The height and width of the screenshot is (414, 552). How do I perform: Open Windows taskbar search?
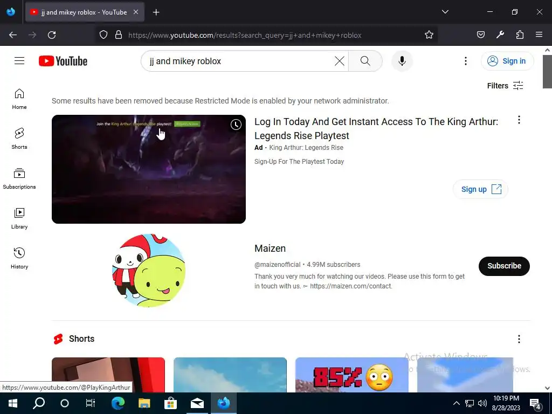pos(39,403)
